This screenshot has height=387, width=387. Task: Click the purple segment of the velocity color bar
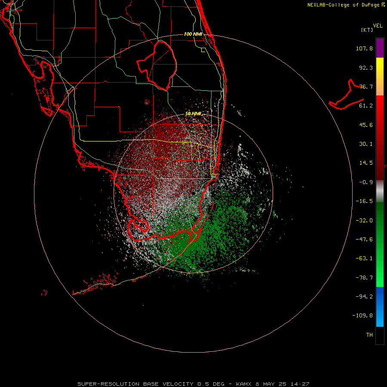coord(380,48)
